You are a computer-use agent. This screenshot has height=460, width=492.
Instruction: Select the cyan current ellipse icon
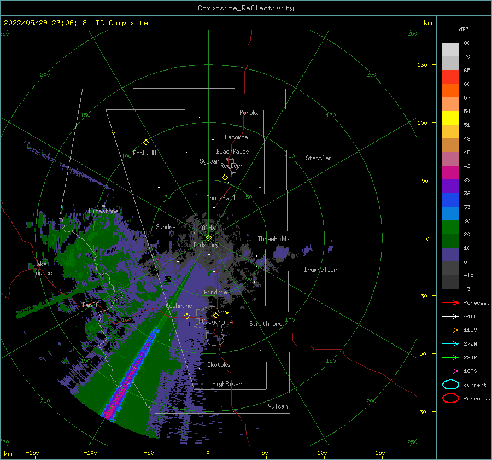[x=450, y=385]
